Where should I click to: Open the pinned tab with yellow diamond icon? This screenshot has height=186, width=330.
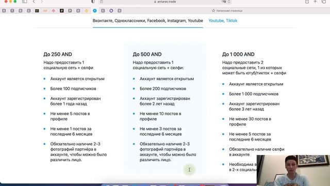pos(87,10)
